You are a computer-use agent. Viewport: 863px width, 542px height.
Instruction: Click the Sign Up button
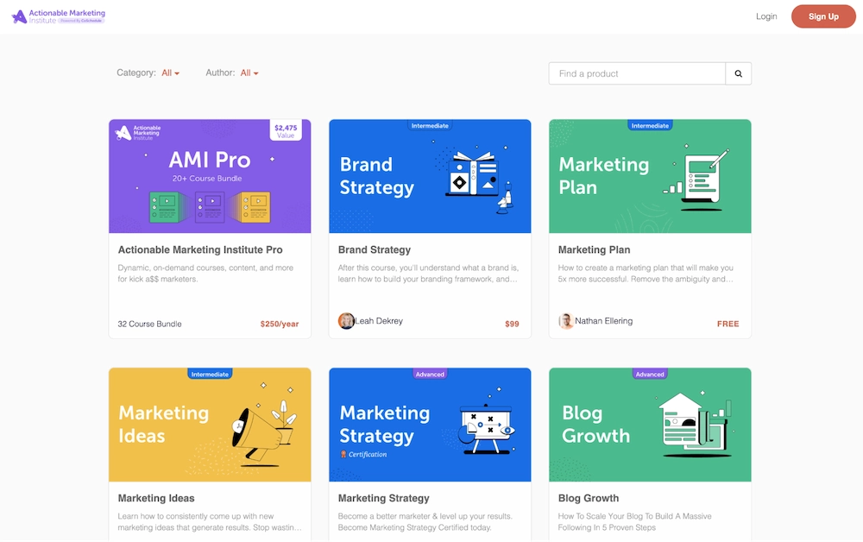822,16
